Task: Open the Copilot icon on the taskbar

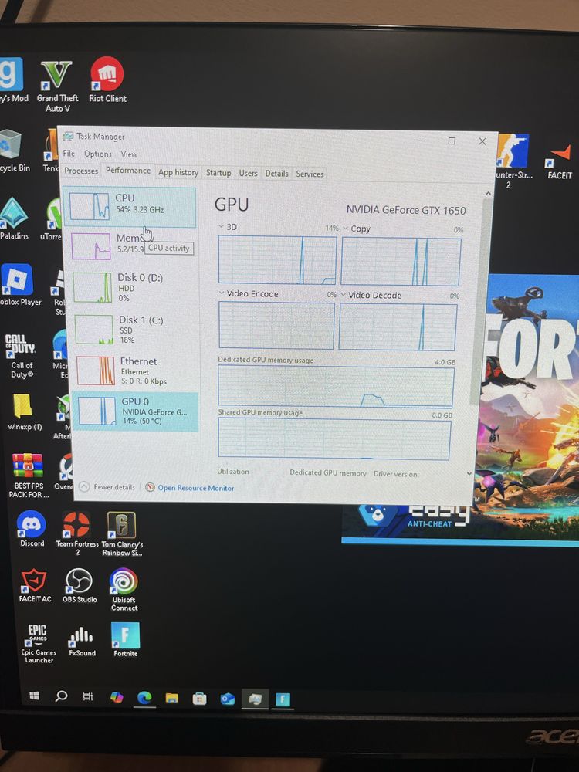Action: [117, 697]
